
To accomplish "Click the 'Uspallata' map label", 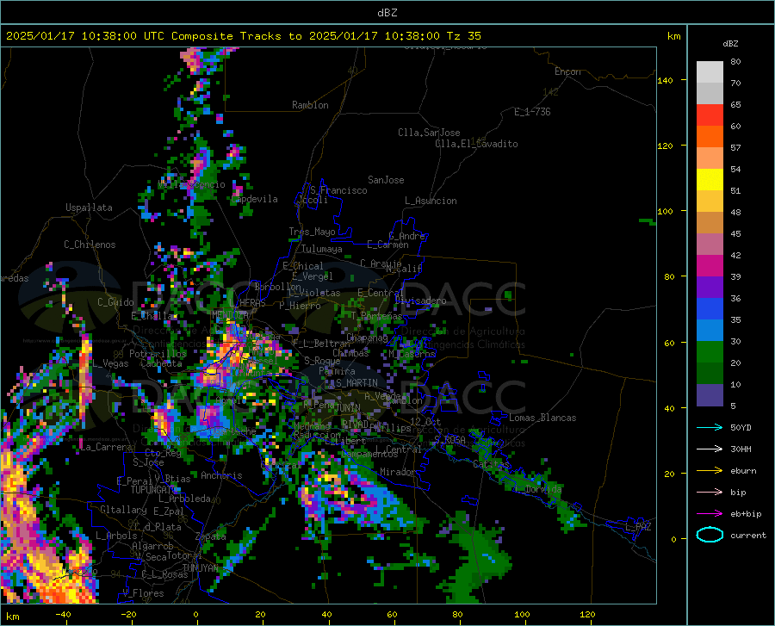I will 89,208.
